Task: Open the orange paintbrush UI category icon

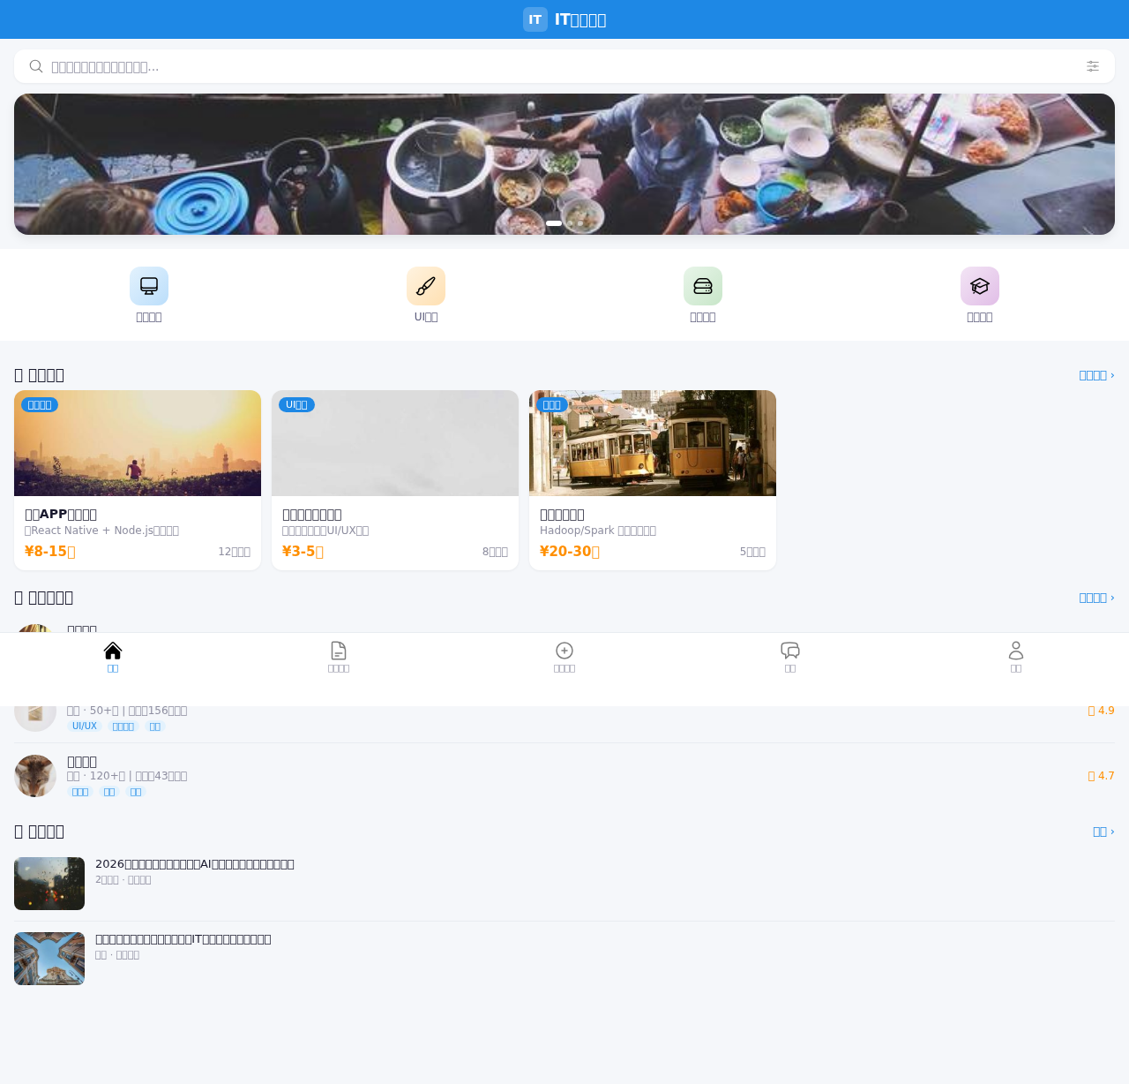Action: pos(426,286)
